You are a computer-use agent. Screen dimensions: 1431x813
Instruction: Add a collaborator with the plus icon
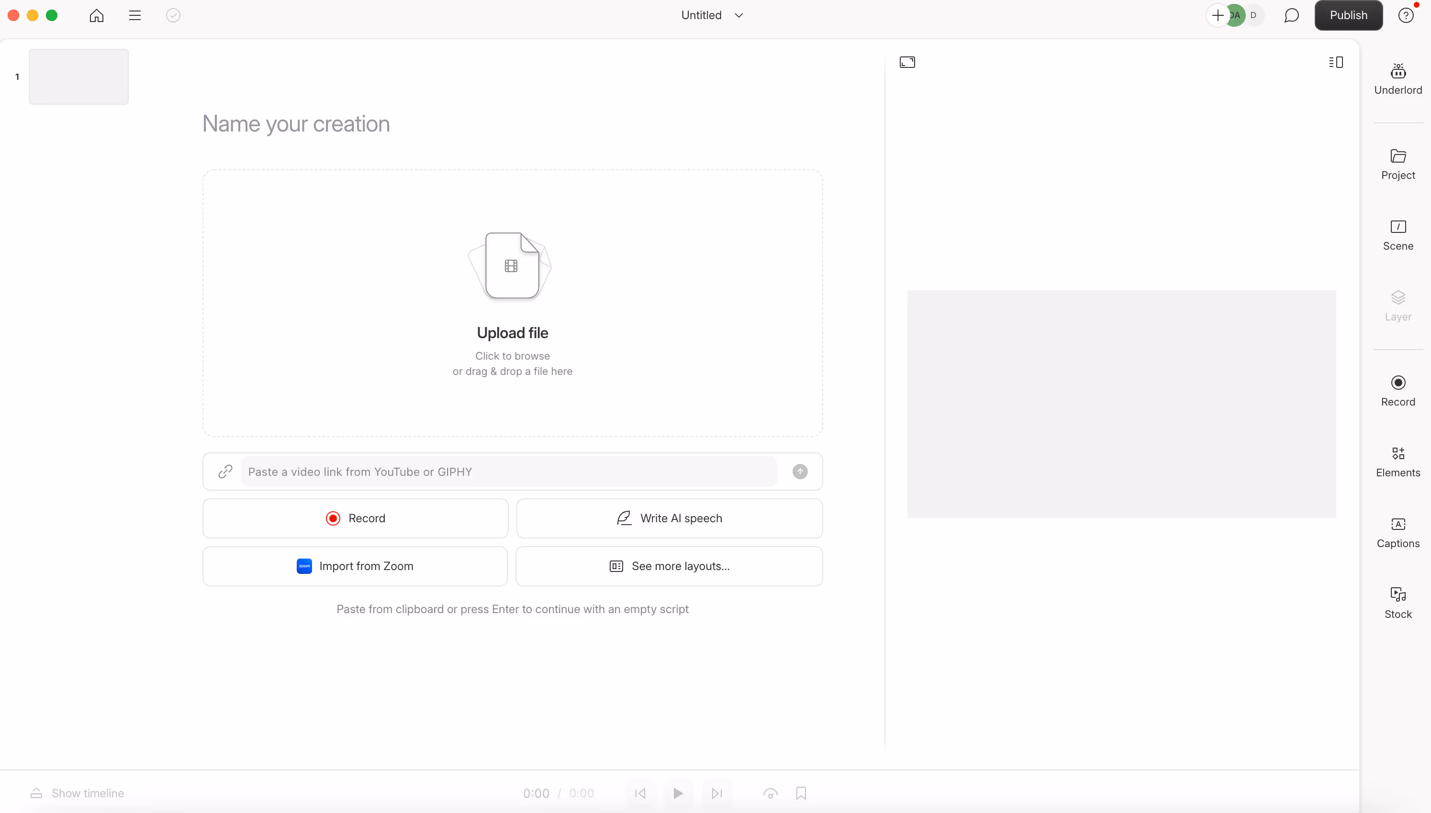(x=1218, y=16)
